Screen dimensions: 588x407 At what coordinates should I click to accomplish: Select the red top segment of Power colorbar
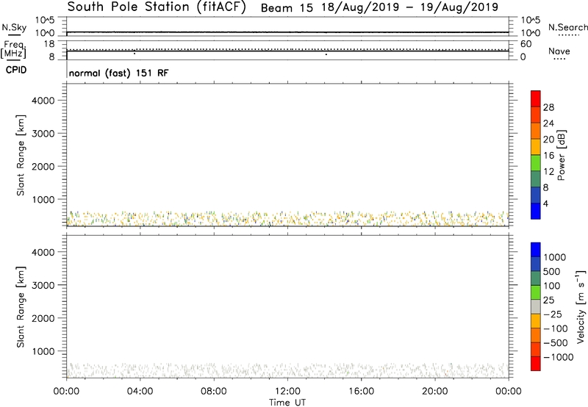coord(536,99)
